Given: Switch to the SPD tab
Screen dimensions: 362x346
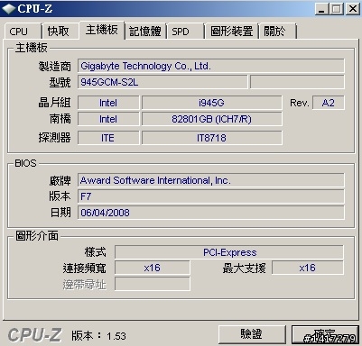Looking at the screenshot, I should click(186, 32).
